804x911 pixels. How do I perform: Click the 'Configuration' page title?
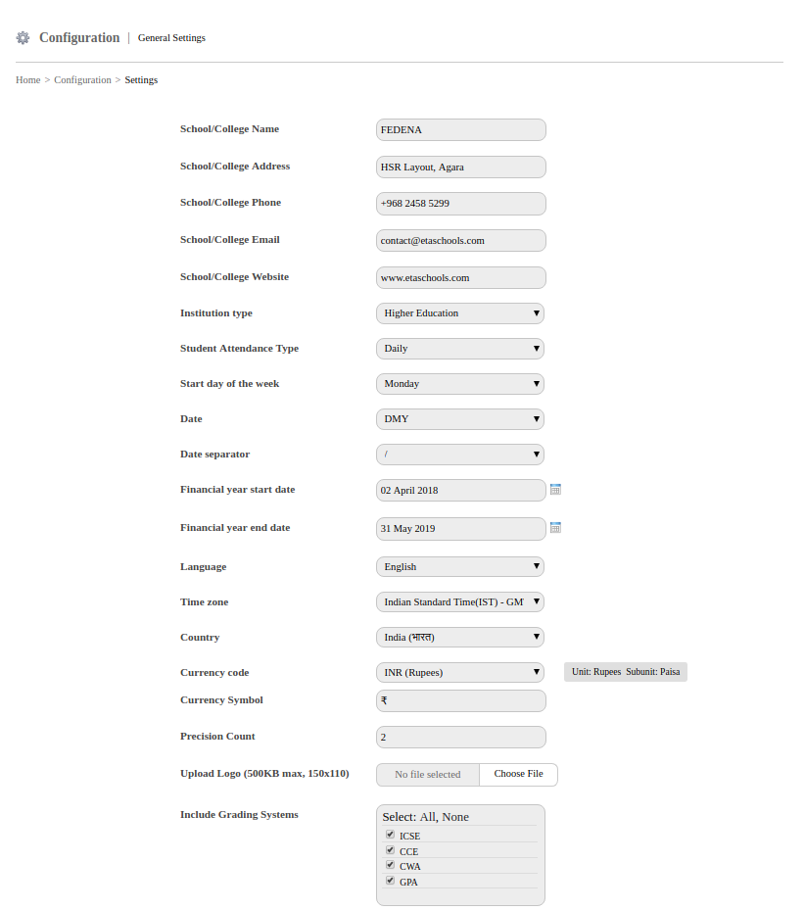[x=79, y=38]
